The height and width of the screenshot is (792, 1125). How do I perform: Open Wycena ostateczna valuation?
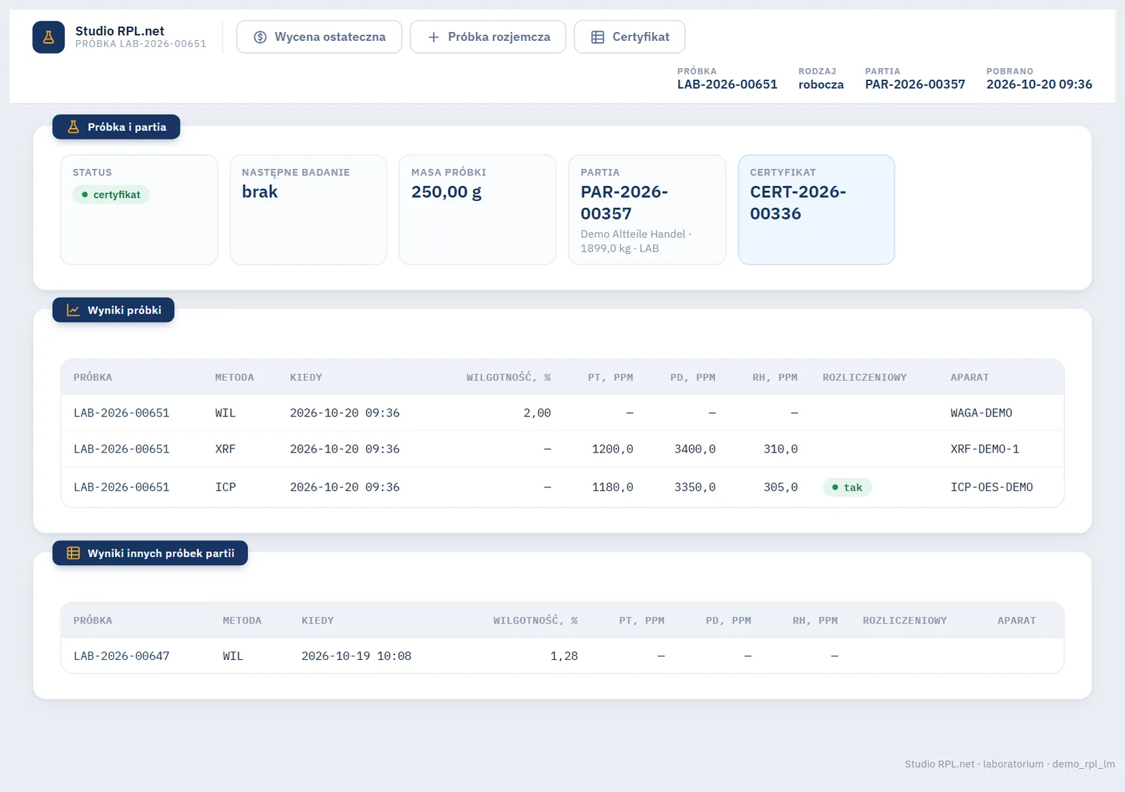click(319, 37)
